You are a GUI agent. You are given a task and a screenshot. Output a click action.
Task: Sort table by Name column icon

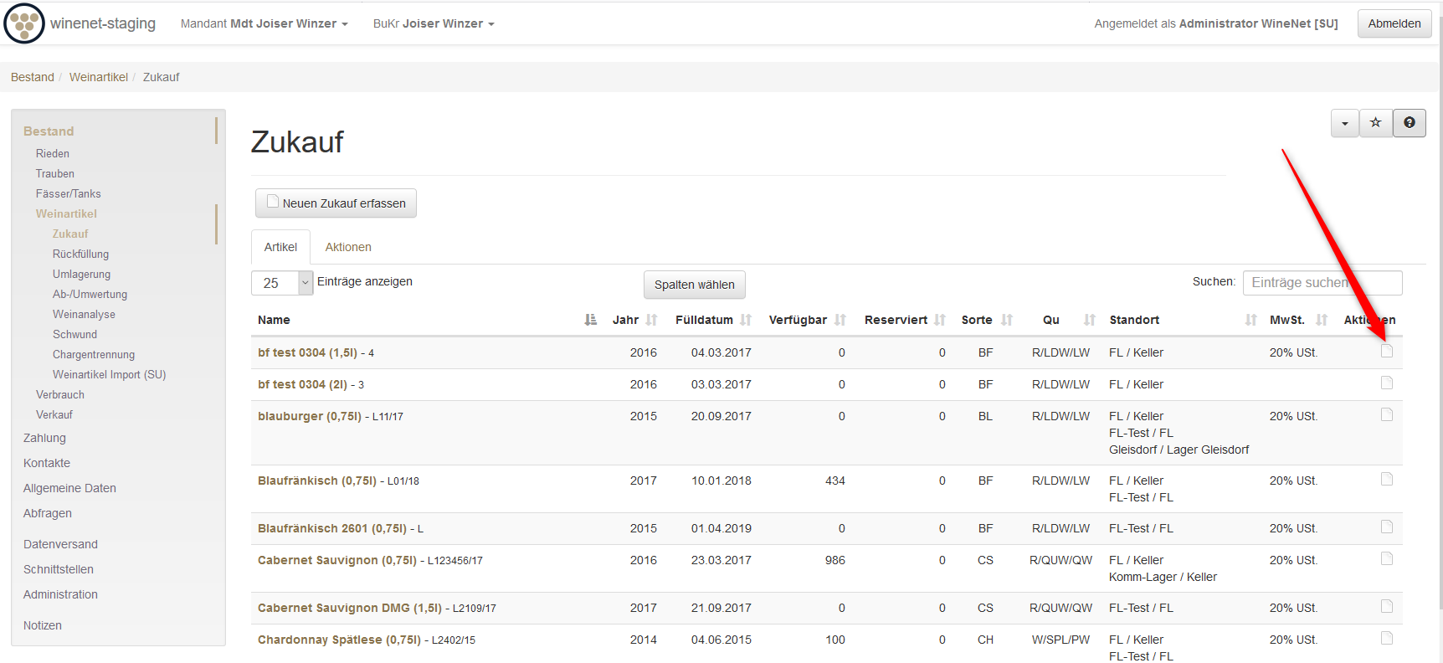click(x=590, y=320)
